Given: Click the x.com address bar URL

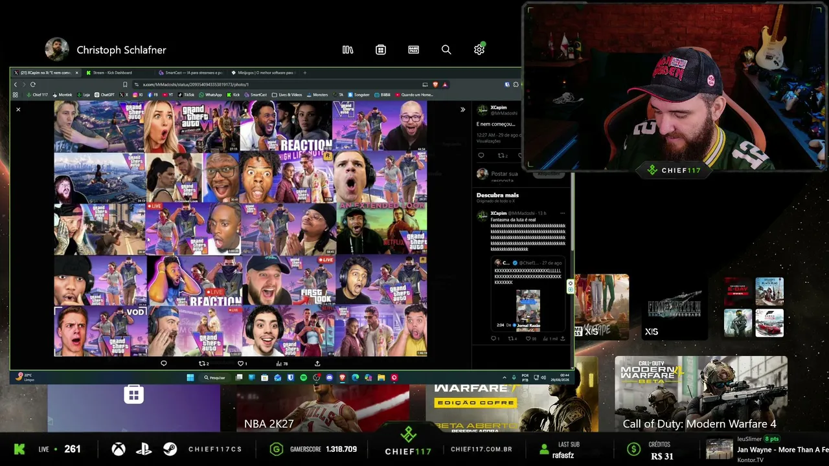Looking at the screenshot, I should 196,84.
